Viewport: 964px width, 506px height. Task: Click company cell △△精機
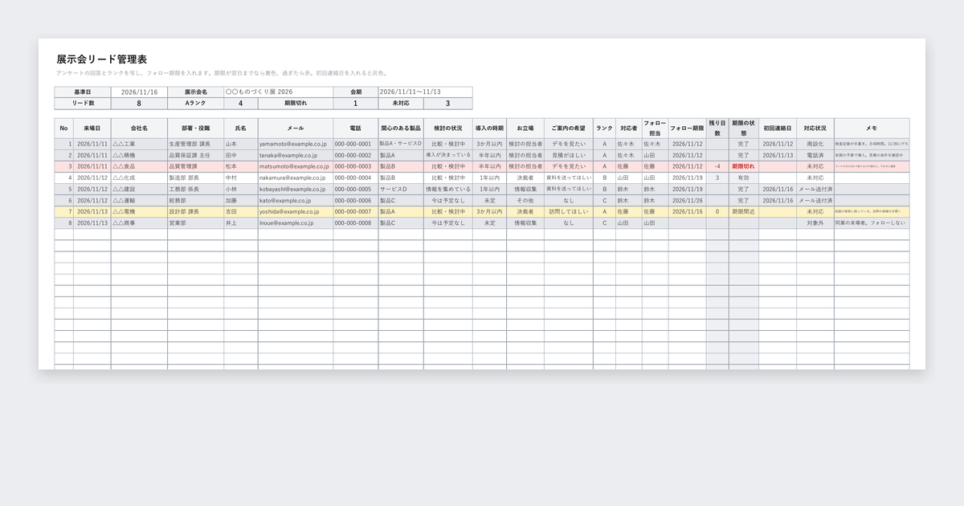(x=139, y=155)
